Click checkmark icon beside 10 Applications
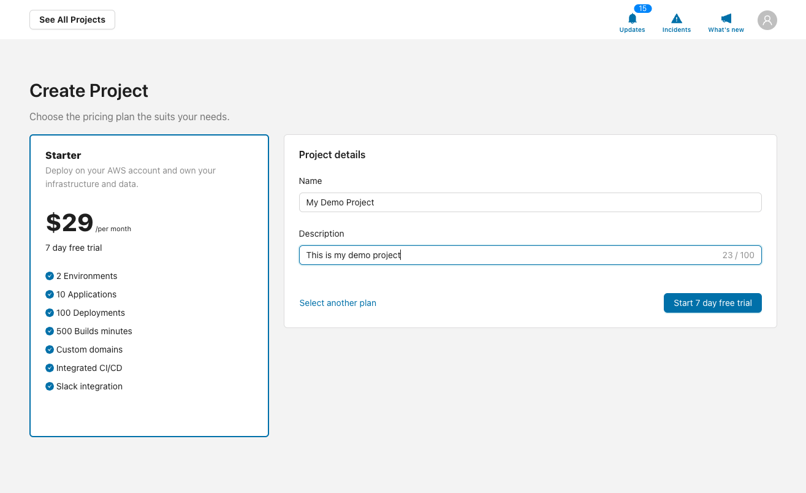Image resolution: width=806 pixels, height=493 pixels. pos(50,294)
